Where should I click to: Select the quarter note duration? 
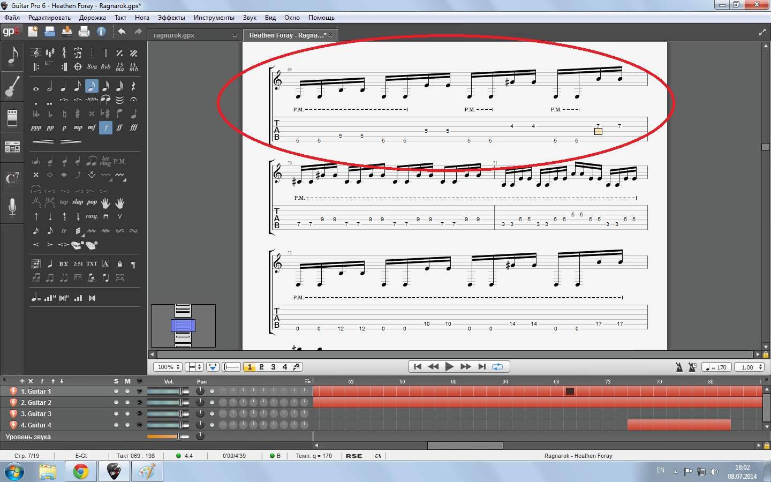pyautogui.click(x=64, y=86)
